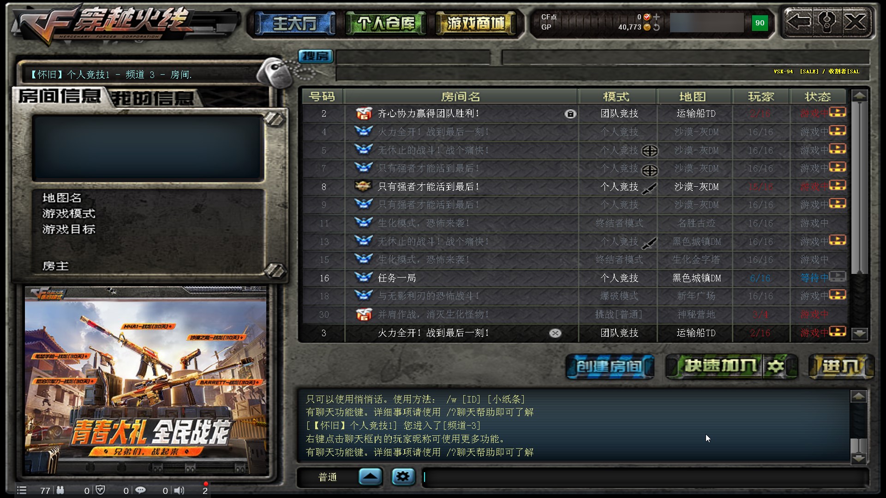Viewport: 886px width, 498px height.
Task: Click the list menu icon at bottom left
Action: (22, 490)
